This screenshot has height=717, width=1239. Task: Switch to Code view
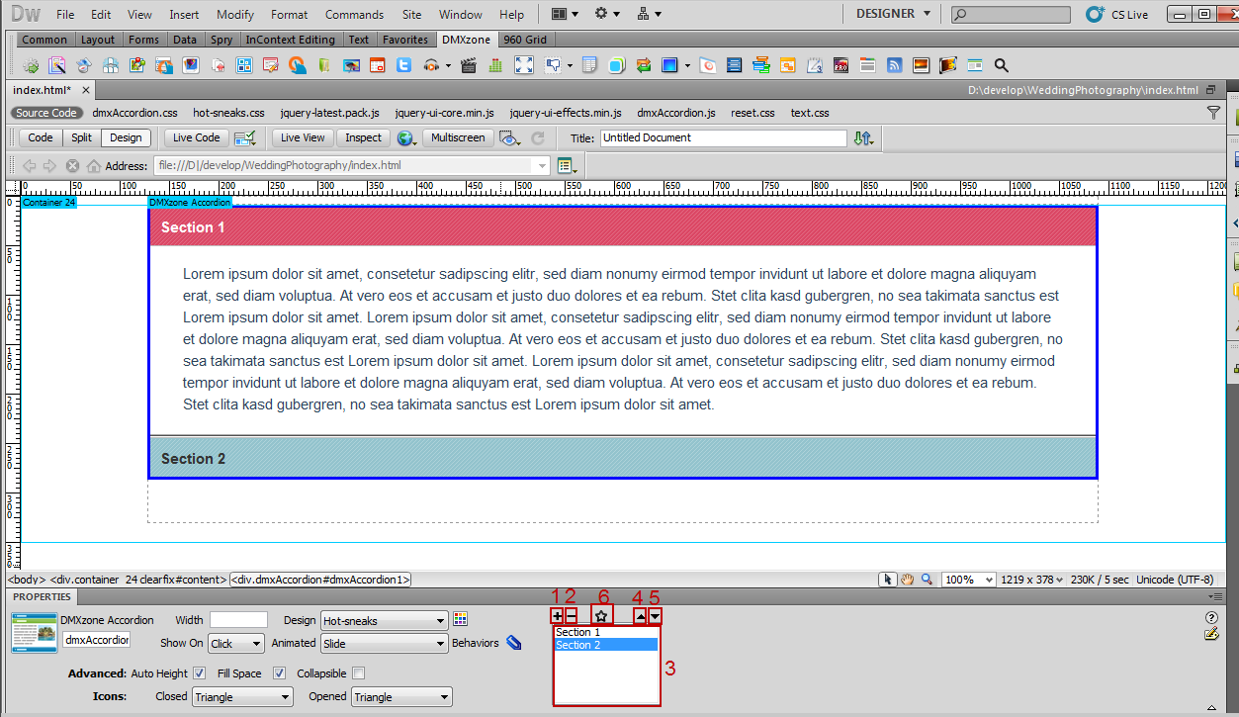(41, 138)
